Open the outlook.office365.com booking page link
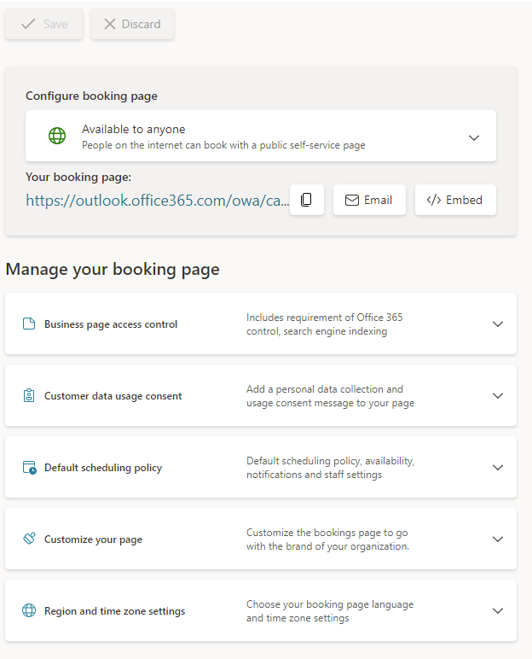532x659 pixels. (x=158, y=200)
